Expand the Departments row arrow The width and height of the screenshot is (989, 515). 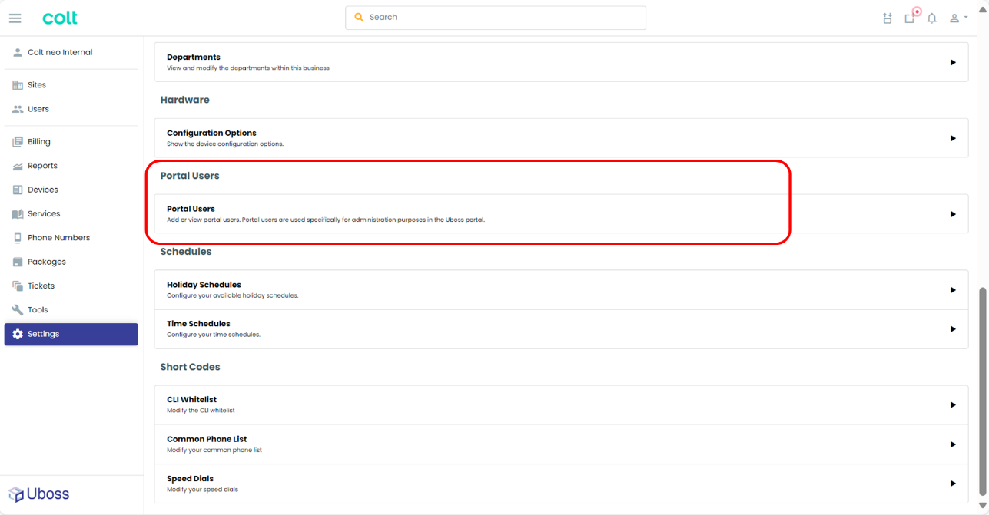pos(953,62)
